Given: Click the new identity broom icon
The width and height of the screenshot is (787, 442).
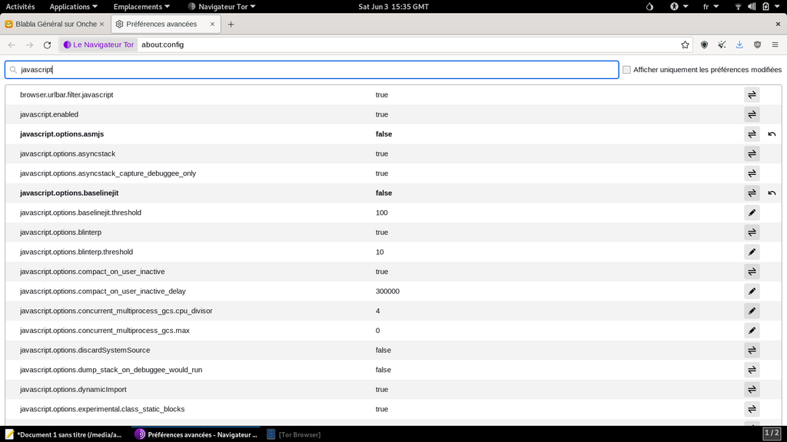Looking at the screenshot, I should click(722, 45).
